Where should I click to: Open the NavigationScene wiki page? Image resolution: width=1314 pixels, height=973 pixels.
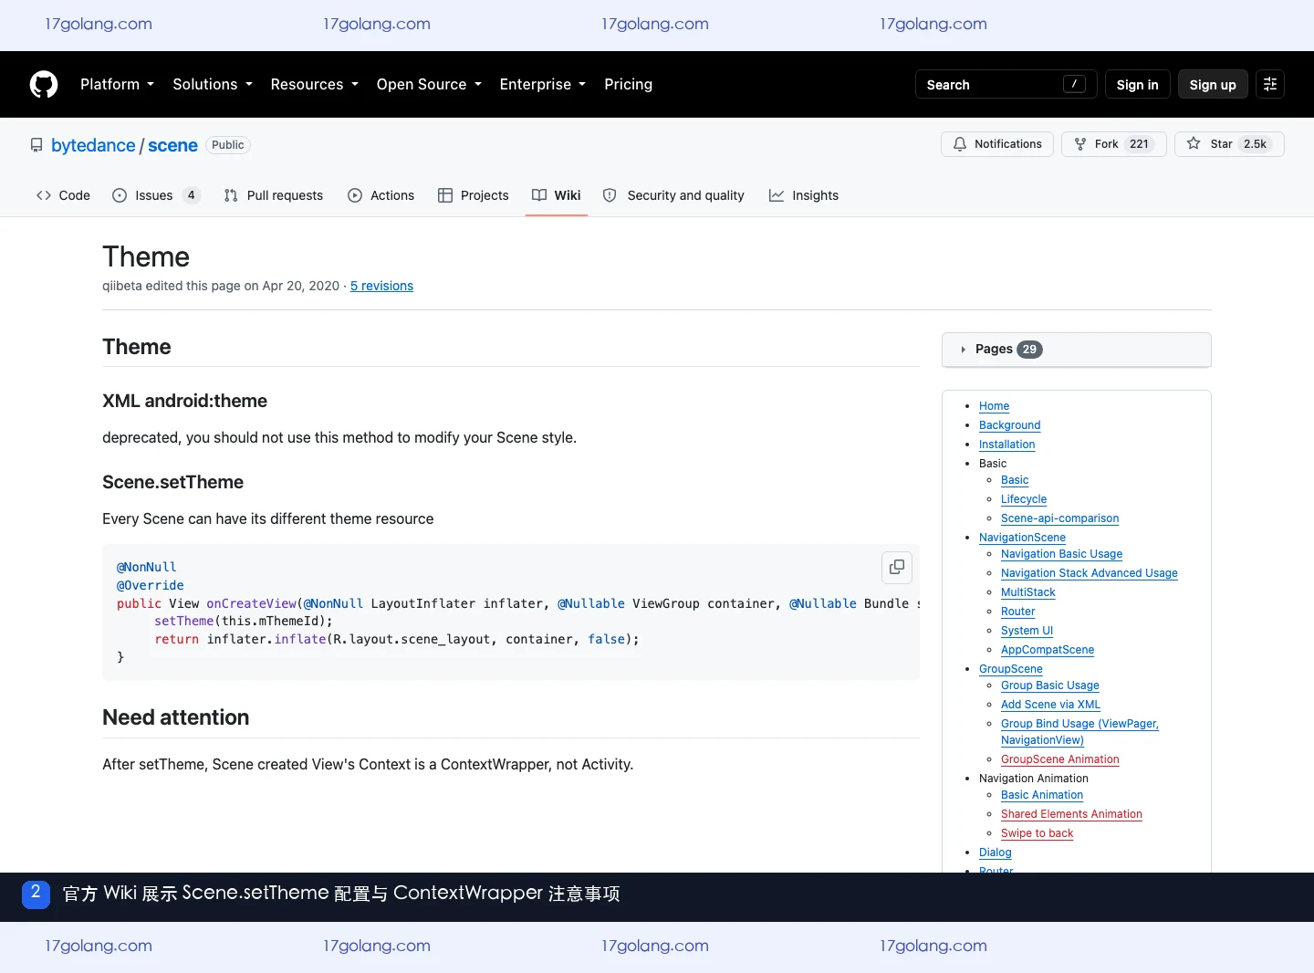point(1022,538)
